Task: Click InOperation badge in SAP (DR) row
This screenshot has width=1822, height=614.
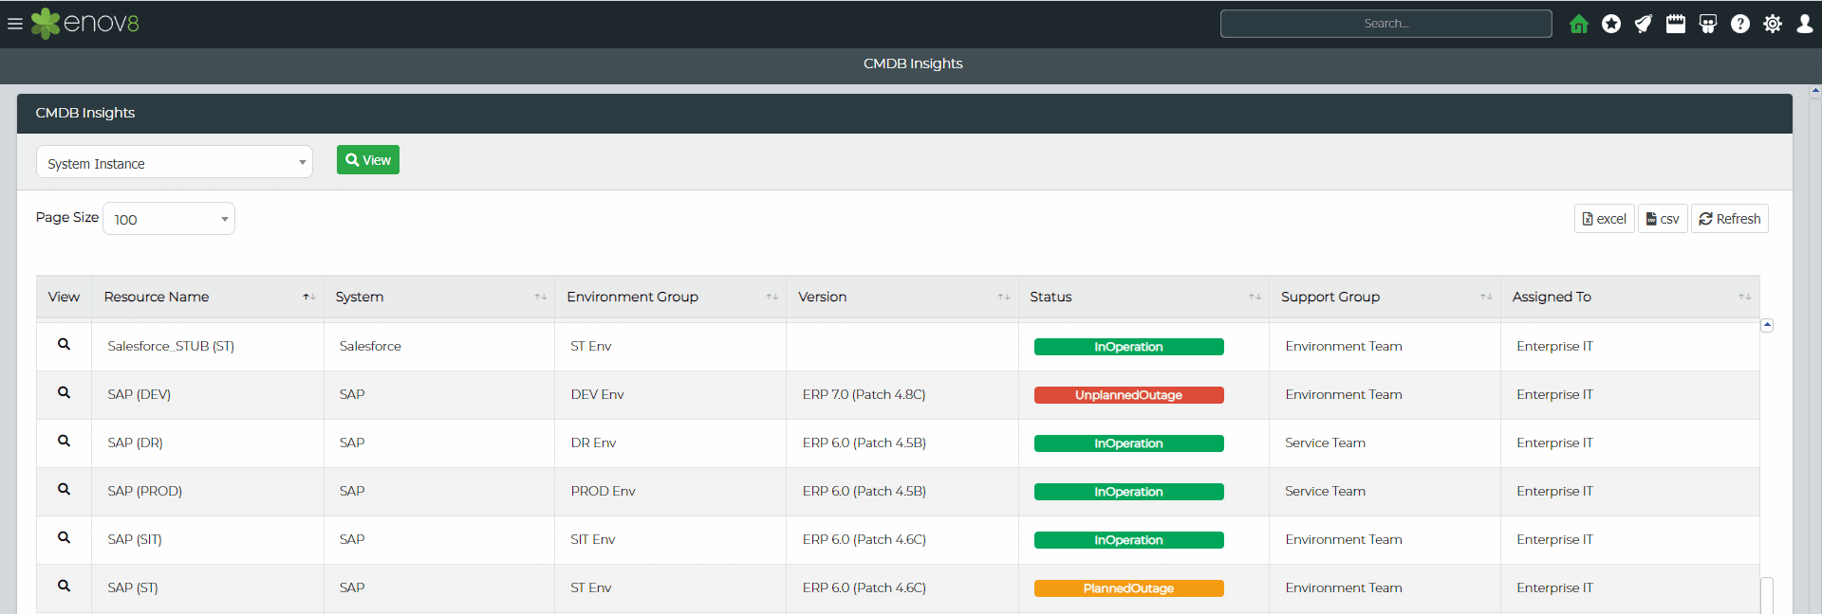Action: pos(1128,443)
